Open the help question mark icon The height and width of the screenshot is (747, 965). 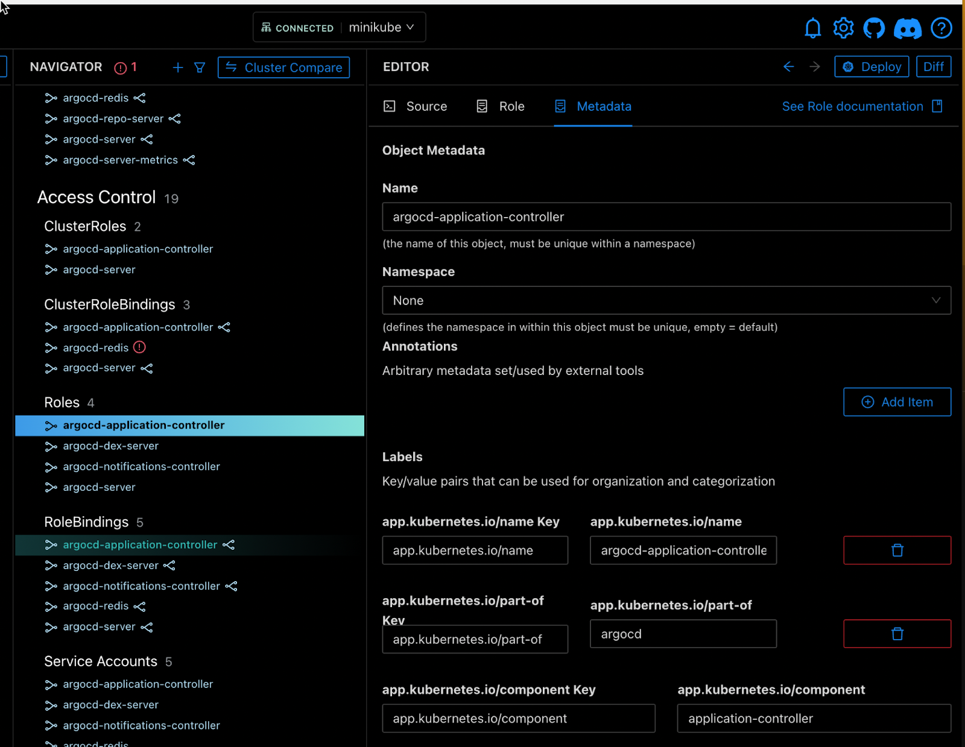(x=941, y=28)
